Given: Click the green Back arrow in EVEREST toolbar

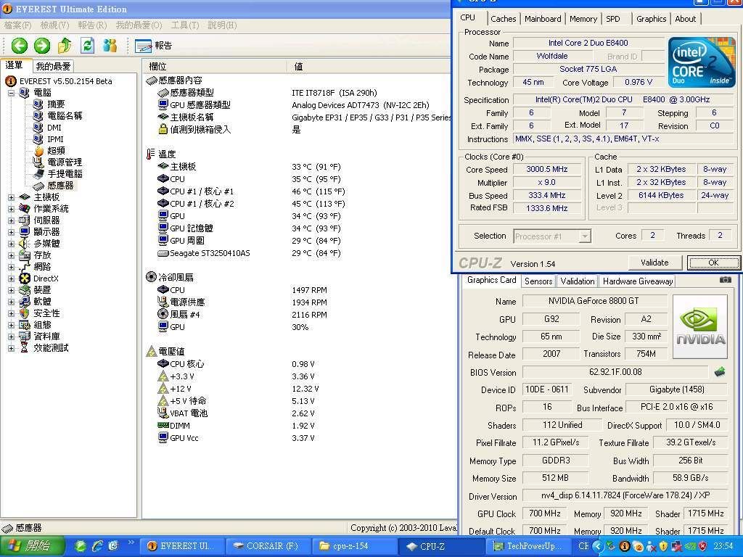Looking at the screenshot, I should coord(20,46).
